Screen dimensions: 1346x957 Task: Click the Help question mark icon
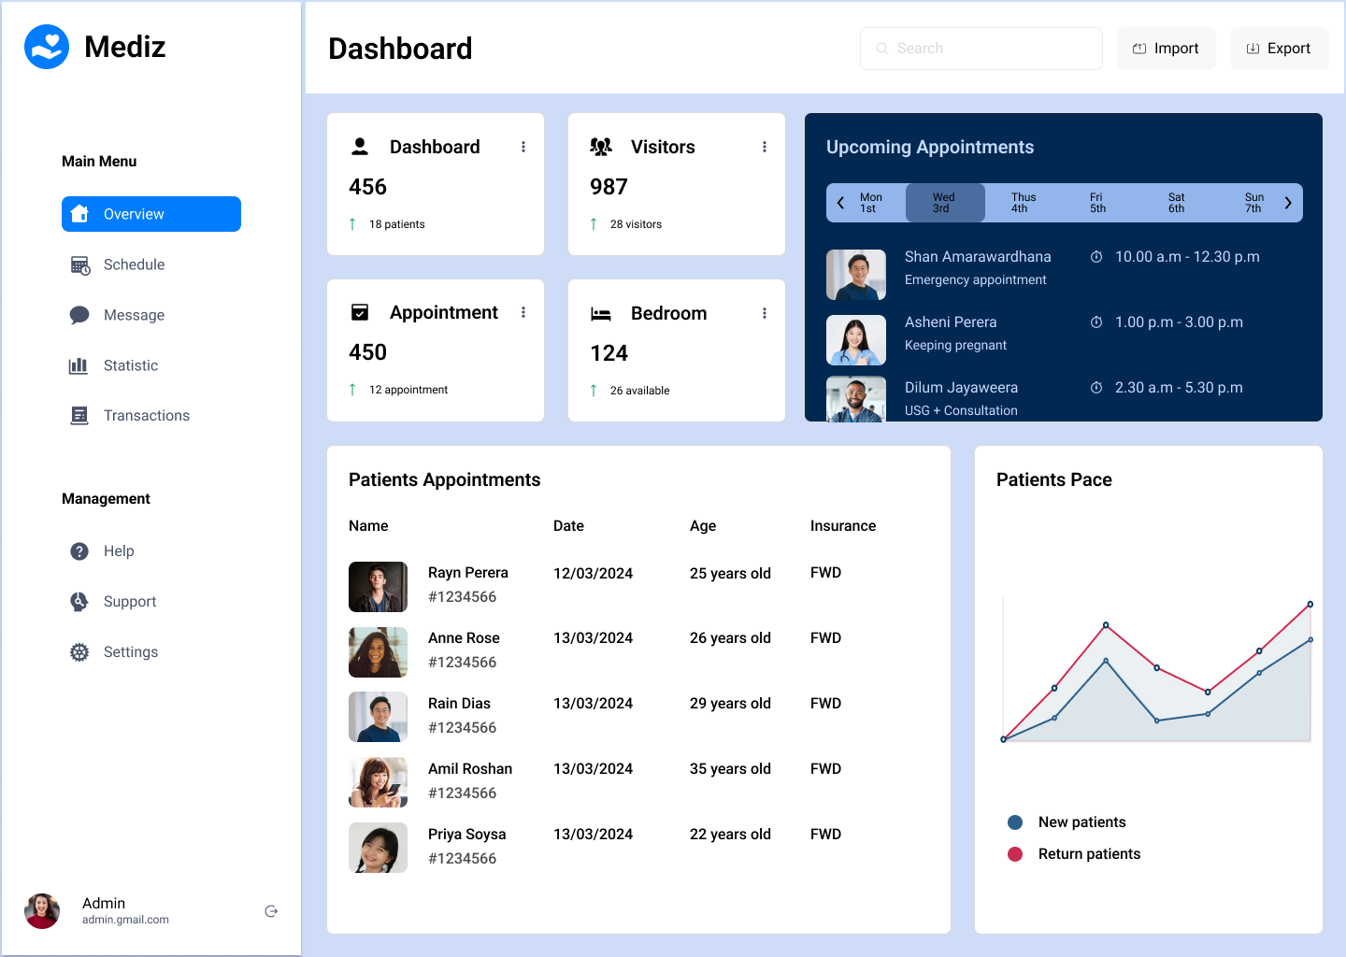tap(79, 551)
